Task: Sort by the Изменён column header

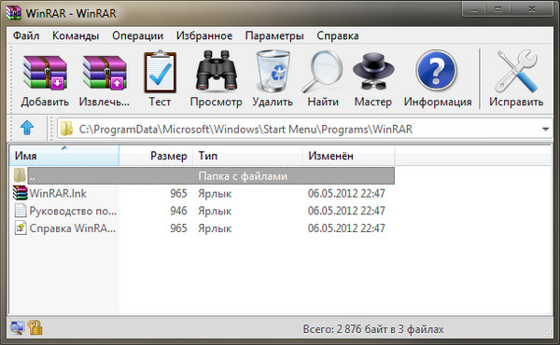Action: [x=349, y=156]
